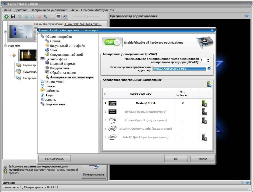Viewport: 253px width, 192px height.
Task: Click the hardware help icon above the table
Action: click(x=209, y=84)
